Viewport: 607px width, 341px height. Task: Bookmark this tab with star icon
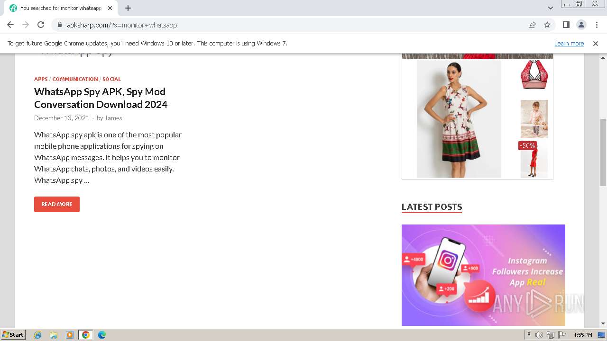[547, 25]
